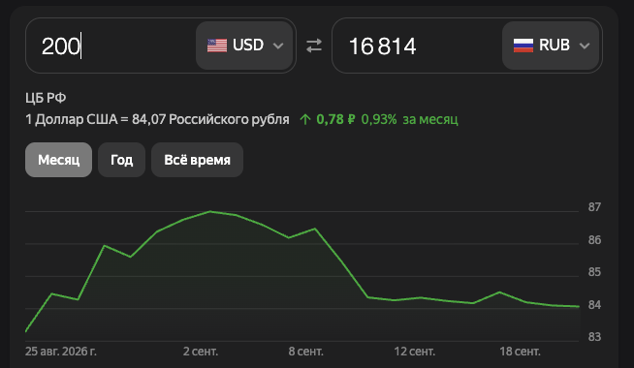Switch to the Всё время period

198,160
